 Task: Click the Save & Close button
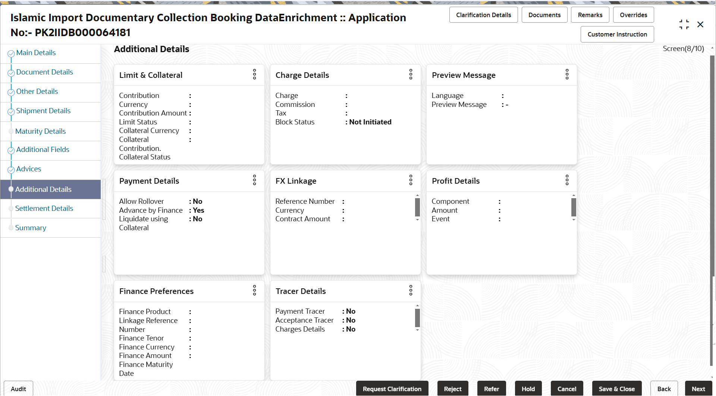click(x=617, y=389)
